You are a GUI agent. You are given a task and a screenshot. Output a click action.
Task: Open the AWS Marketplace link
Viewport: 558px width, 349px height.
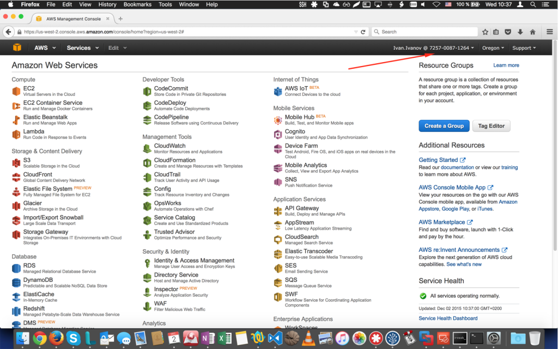click(x=446, y=222)
